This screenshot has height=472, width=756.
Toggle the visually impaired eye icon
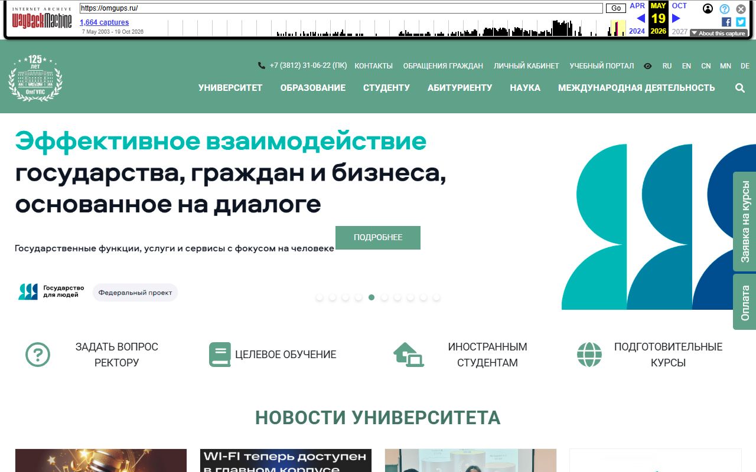[648, 66]
